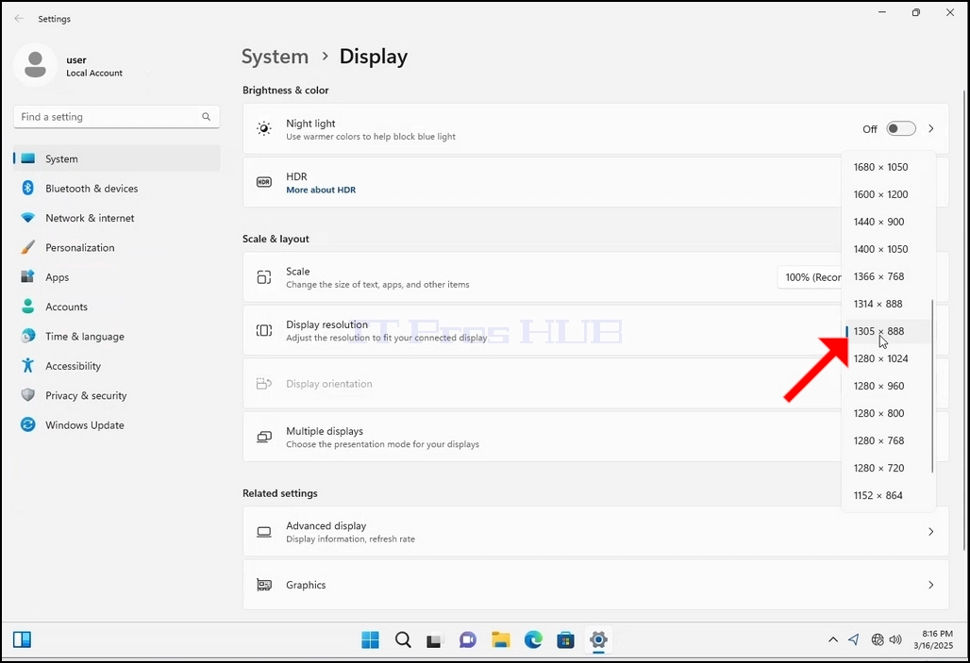
Task: Click the network globe tray icon
Action: tap(878, 639)
